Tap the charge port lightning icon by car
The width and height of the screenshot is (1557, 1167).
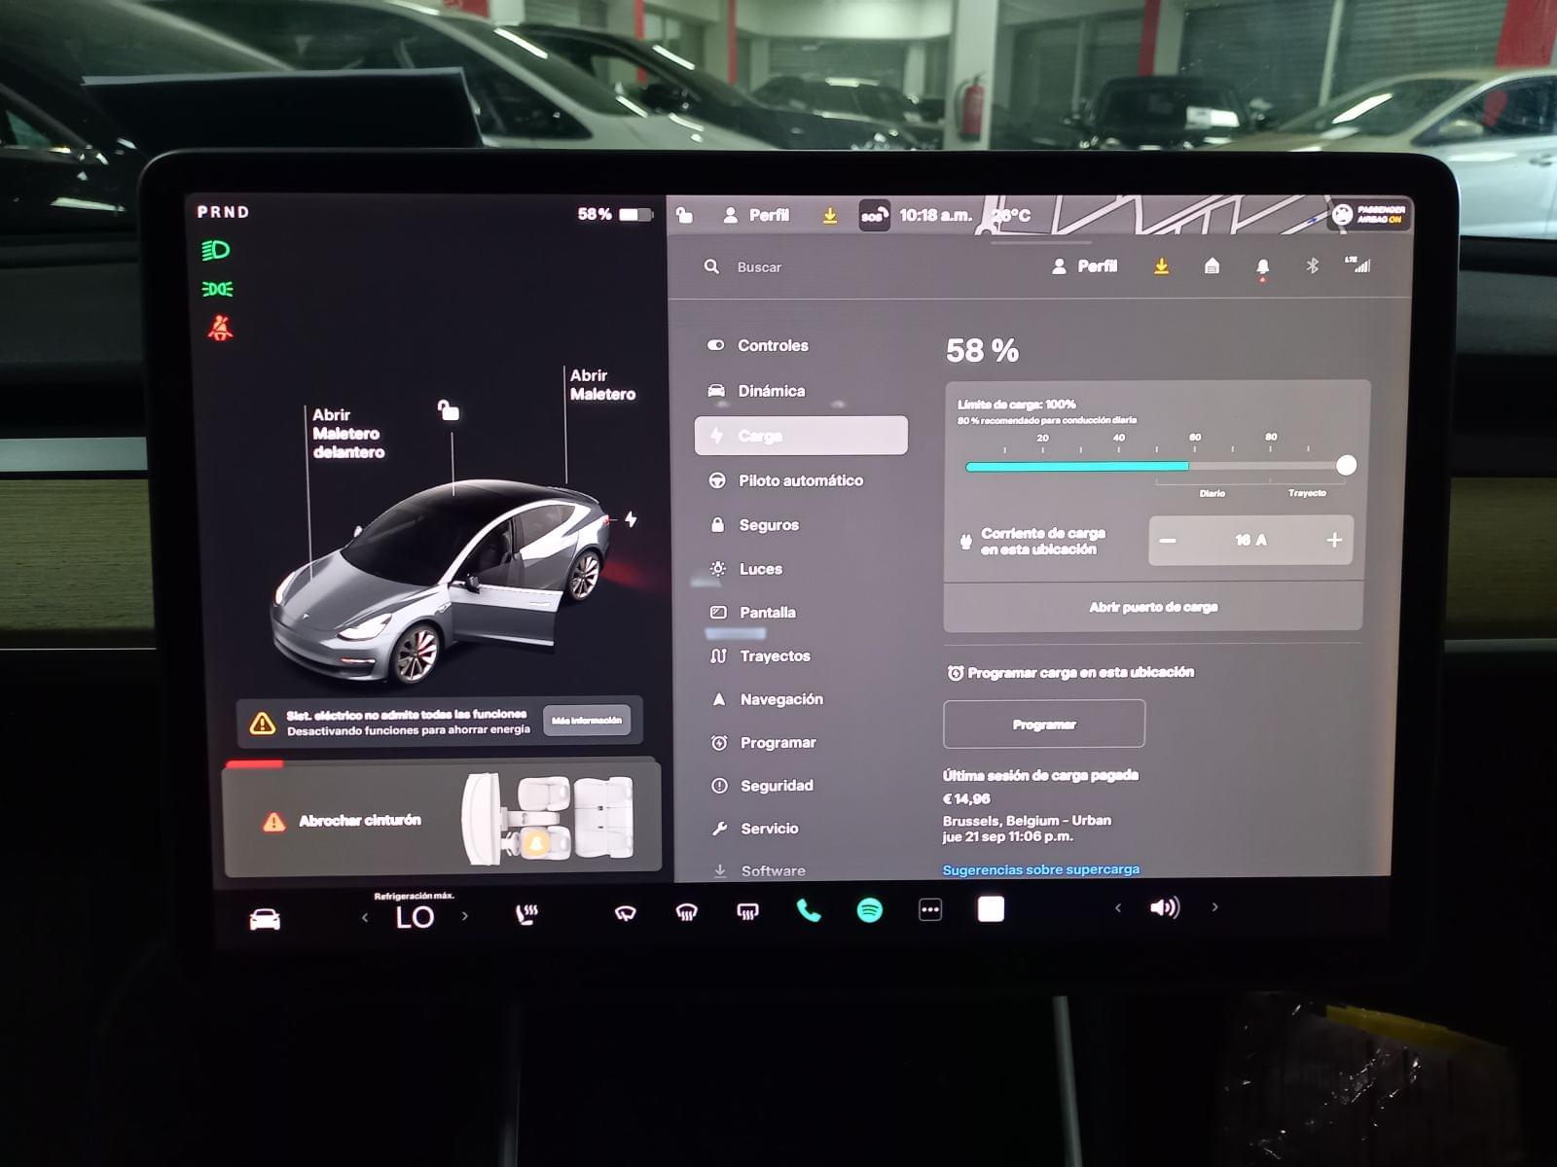[631, 519]
